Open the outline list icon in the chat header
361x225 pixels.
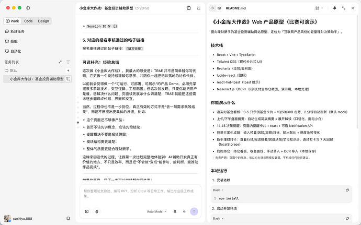(199, 8)
